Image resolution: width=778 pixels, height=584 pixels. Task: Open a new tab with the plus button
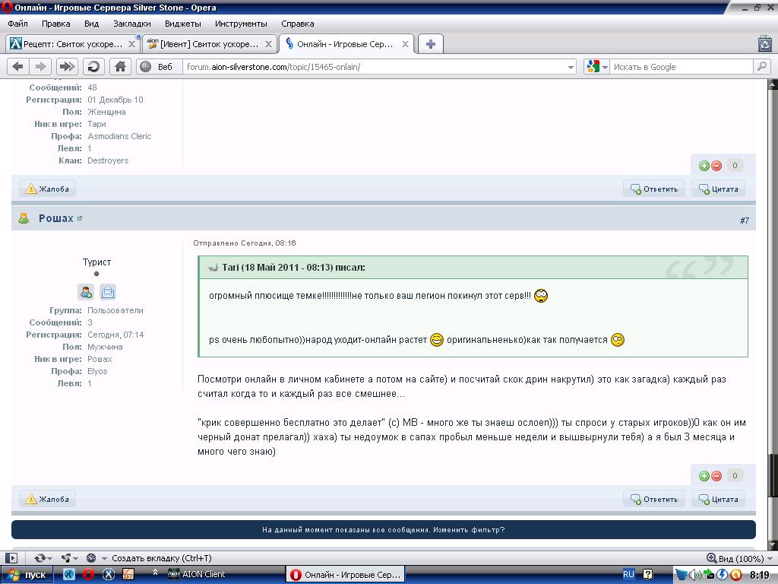pyautogui.click(x=430, y=44)
